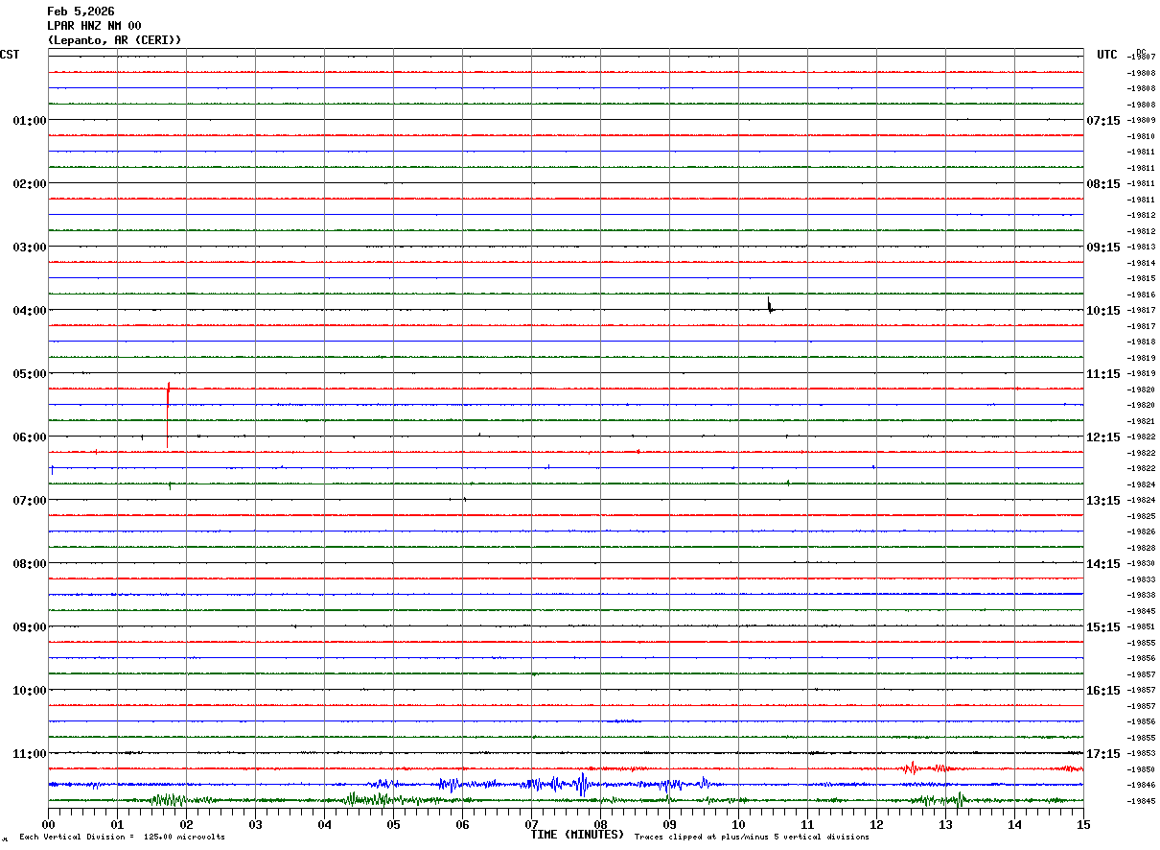This screenshot has width=1160, height=850.
Task: Click the '05' minute tick on bottom axis
Action: point(394,824)
